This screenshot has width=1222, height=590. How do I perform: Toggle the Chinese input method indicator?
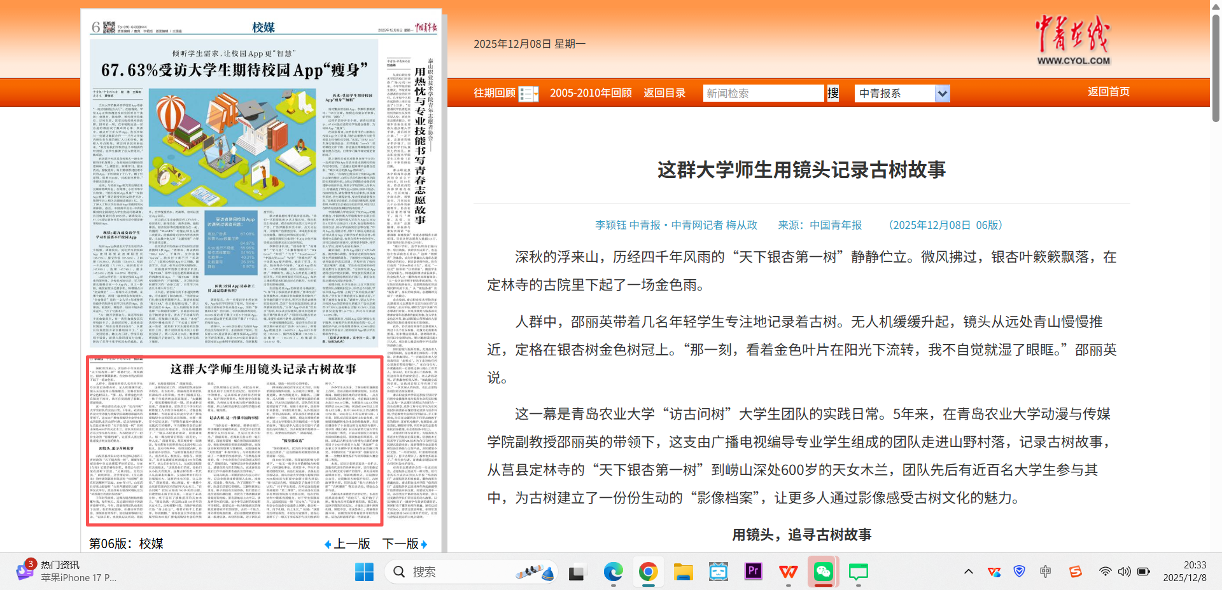click(x=1045, y=572)
